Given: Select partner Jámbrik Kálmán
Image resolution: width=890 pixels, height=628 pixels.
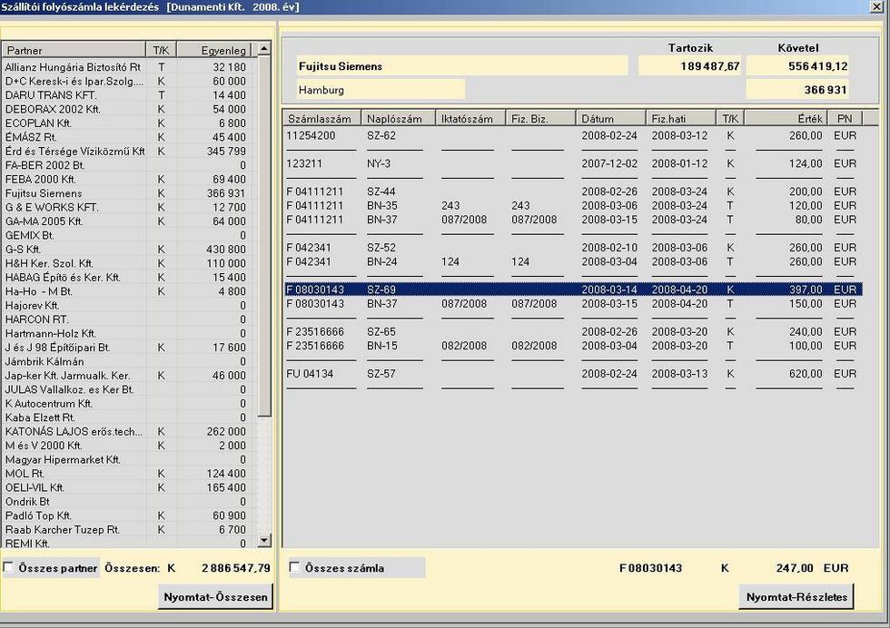Looking at the screenshot, I should coord(129,361).
